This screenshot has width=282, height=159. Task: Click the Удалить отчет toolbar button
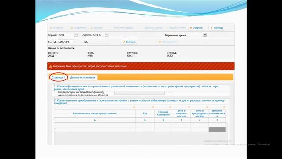[x=175, y=28]
